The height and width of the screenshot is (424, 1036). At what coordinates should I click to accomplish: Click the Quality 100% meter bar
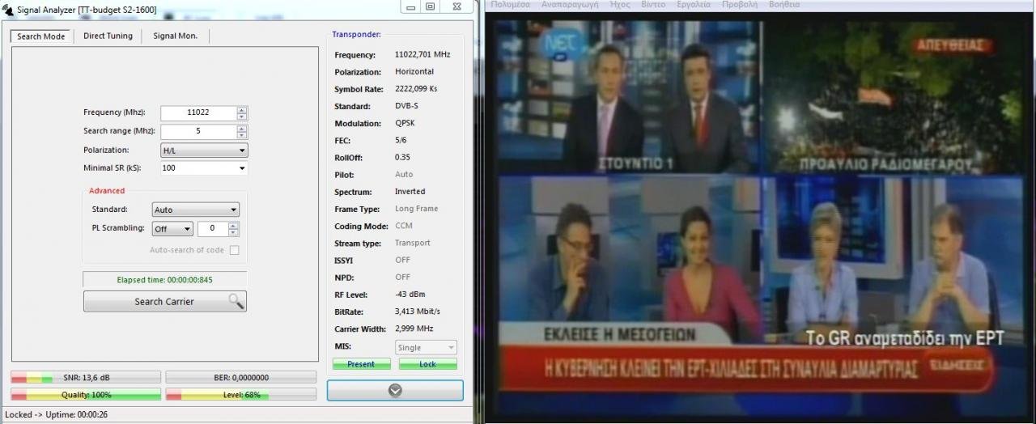click(x=86, y=395)
